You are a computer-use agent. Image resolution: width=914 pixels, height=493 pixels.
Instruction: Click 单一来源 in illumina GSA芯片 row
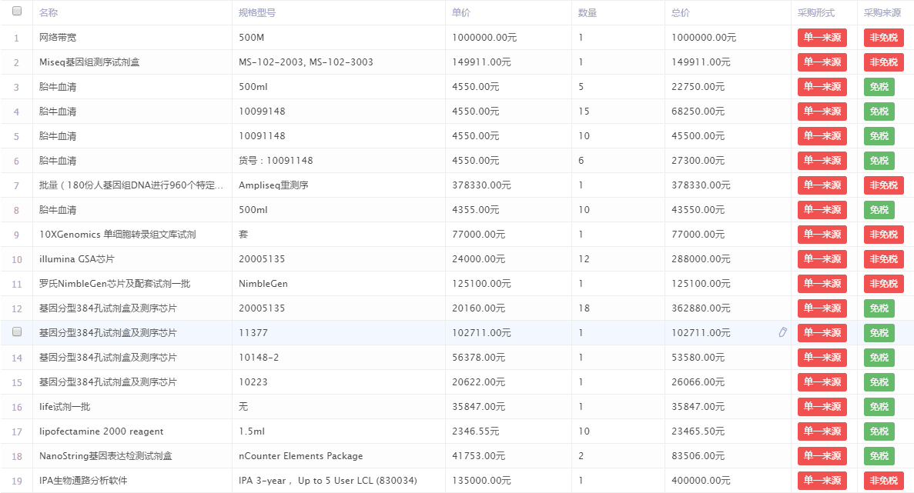coord(822,259)
